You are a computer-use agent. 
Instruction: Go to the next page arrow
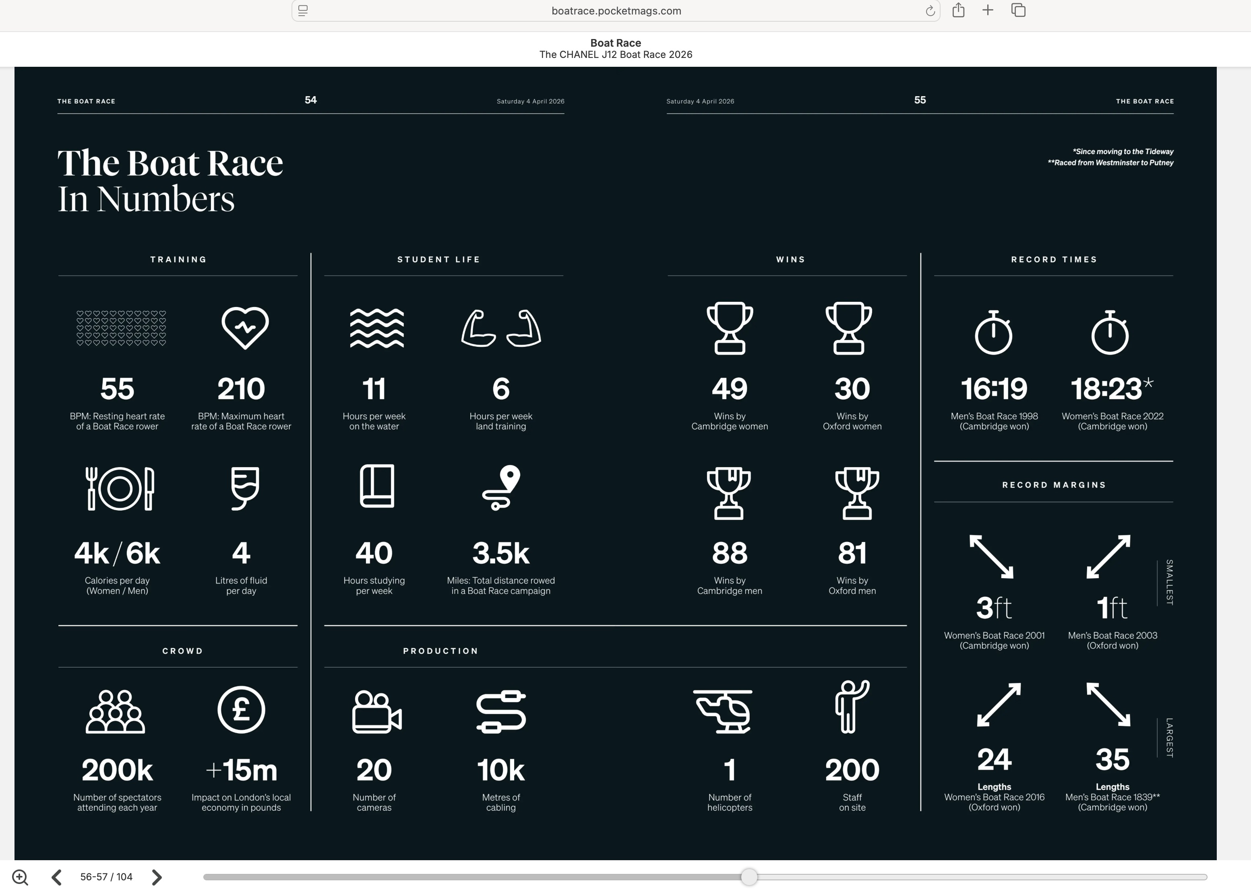tap(157, 877)
